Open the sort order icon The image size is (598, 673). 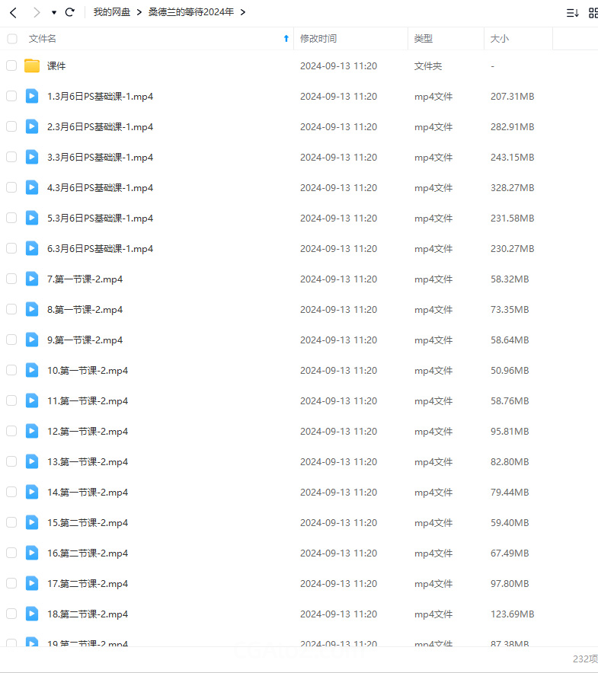point(572,13)
